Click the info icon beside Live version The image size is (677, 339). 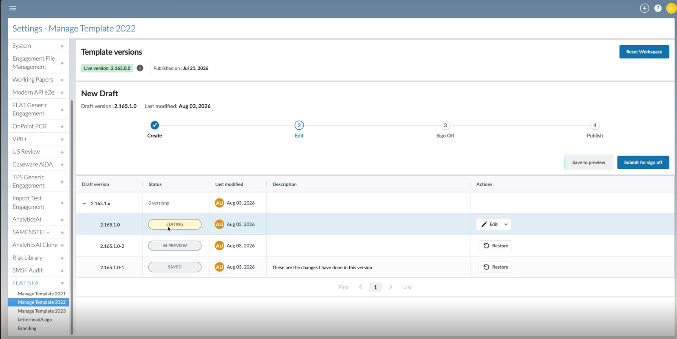140,68
